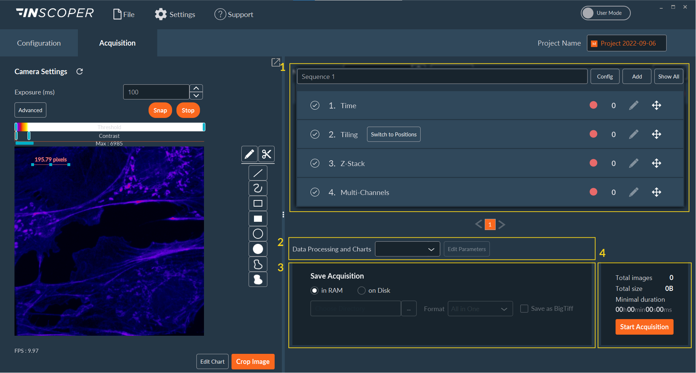Screen dimensions: 696x373
Task: Enable the Save as BigTiff checkbox
Action: pyautogui.click(x=524, y=309)
